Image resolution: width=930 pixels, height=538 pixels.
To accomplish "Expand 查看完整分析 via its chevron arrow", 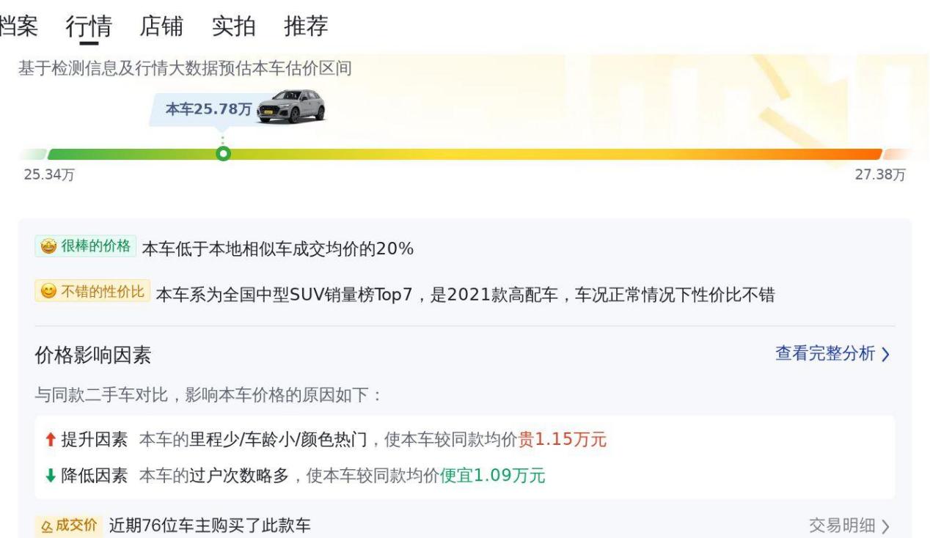I will [x=885, y=355].
